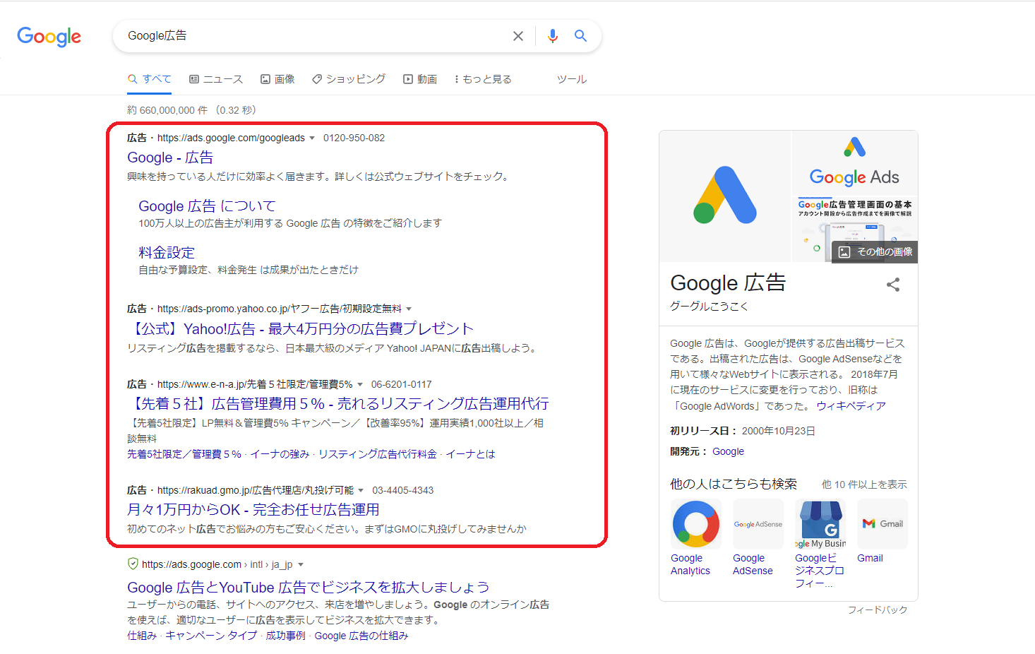Expand dropdown arrow next to www.e-n-a.jp URL
The height and width of the screenshot is (654, 1035).
pos(360,385)
